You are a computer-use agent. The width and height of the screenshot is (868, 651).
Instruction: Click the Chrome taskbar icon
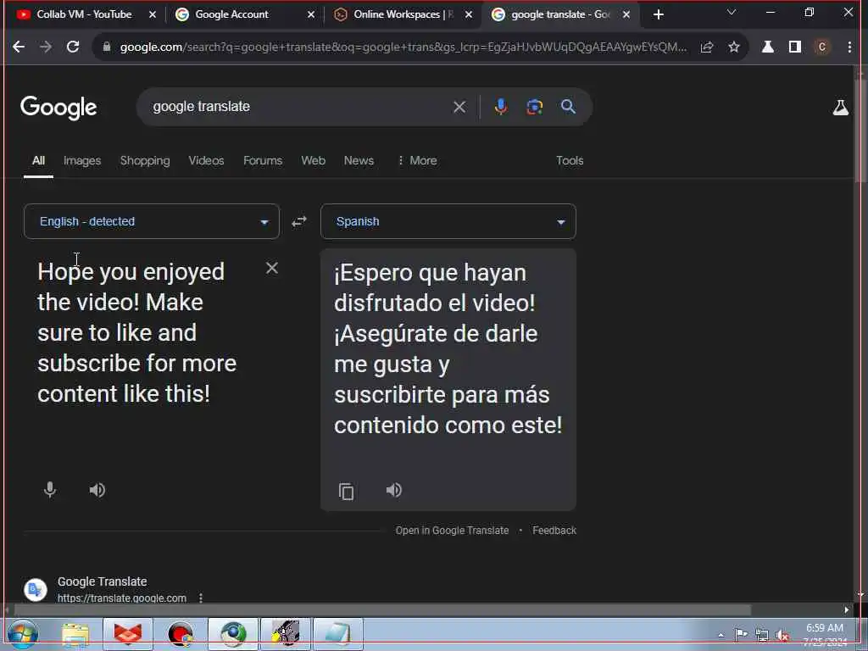[233, 634]
